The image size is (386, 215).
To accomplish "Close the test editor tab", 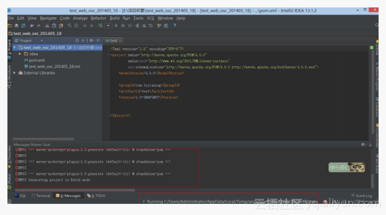I will click(120, 41).
